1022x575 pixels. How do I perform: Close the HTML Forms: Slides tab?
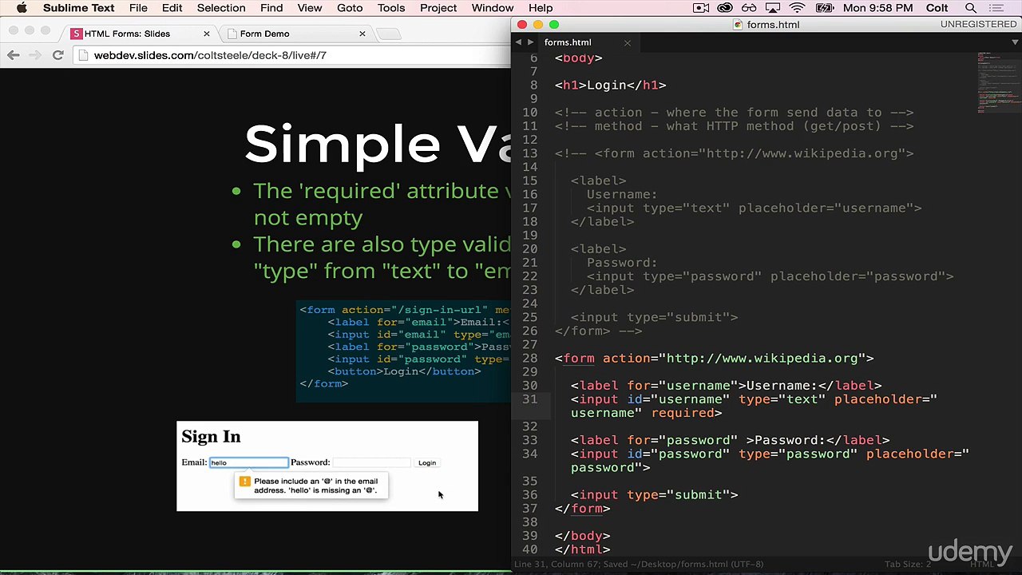point(207,34)
